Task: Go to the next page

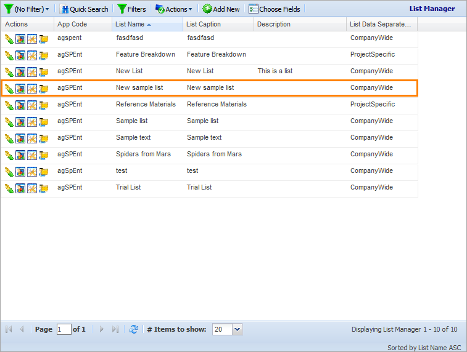Action: [x=102, y=329]
